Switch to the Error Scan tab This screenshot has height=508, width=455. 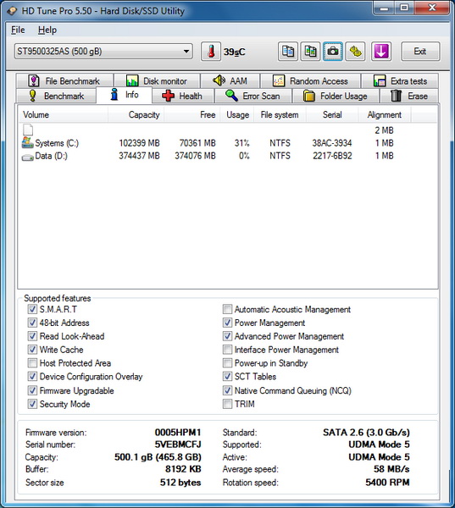click(x=253, y=96)
